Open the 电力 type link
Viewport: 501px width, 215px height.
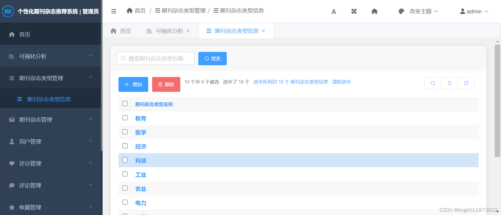(x=141, y=203)
